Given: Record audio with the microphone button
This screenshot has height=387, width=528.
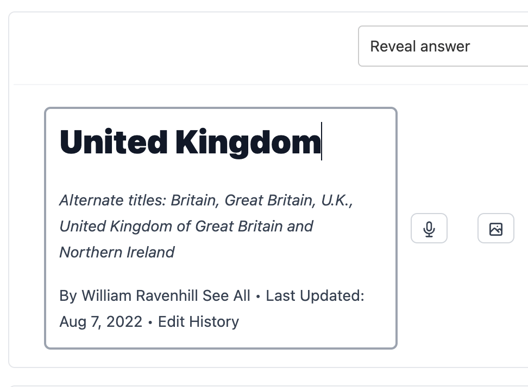Looking at the screenshot, I should [x=429, y=228].
